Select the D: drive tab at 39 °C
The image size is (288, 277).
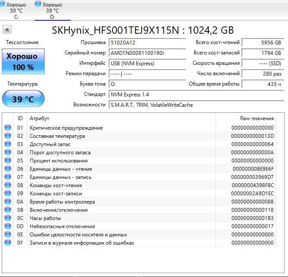(53, 10)
